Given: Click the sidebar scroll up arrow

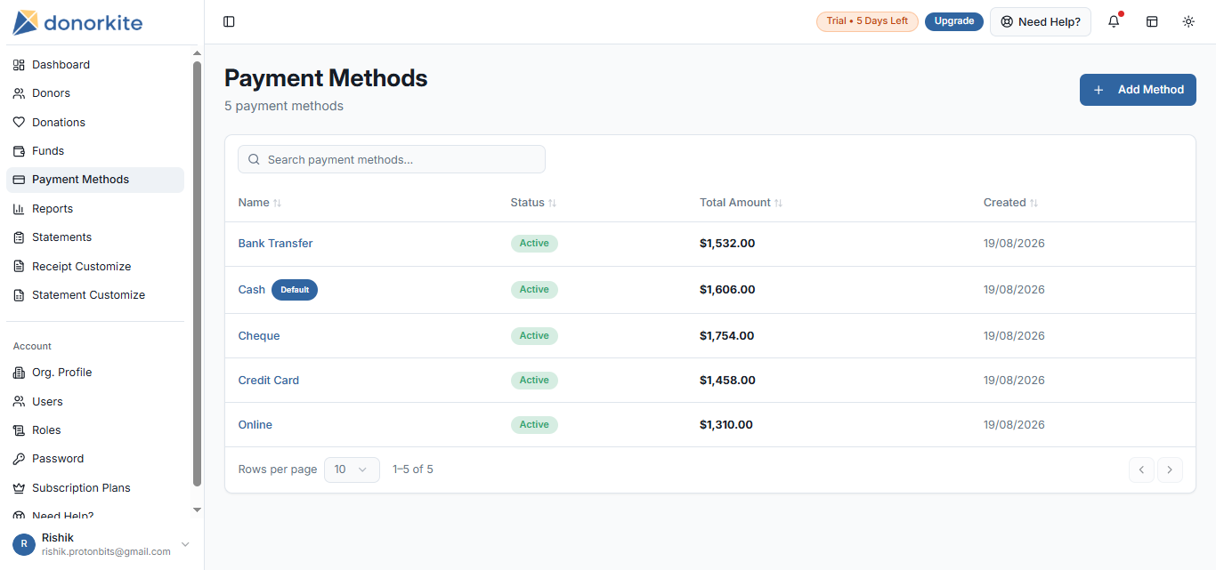Looking at the screenshot, I should coord(198,53).
